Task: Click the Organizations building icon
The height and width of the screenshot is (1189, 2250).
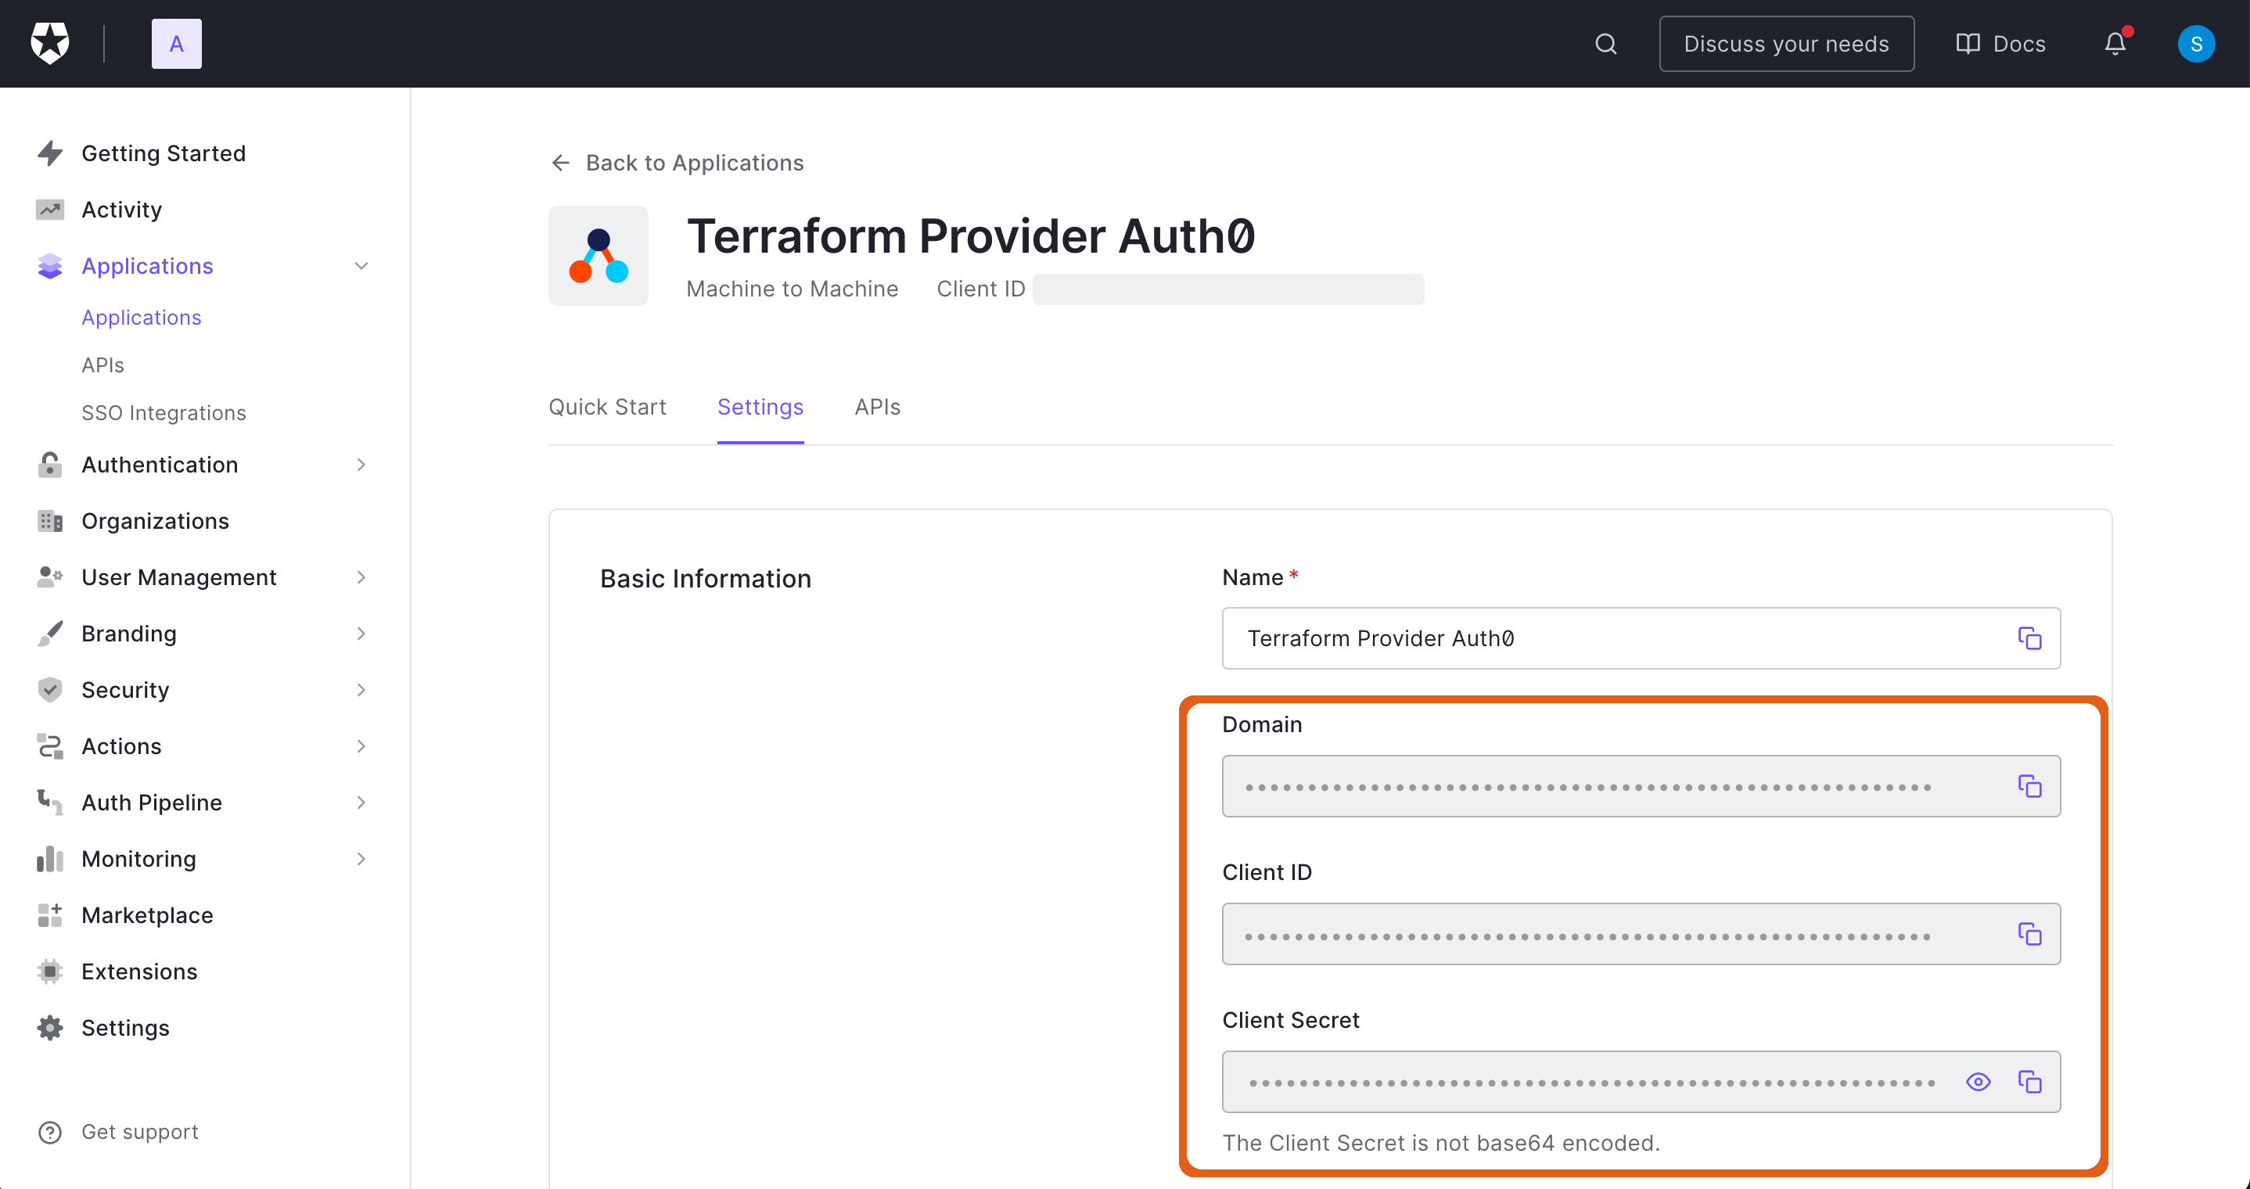Action: click(50, 522)
